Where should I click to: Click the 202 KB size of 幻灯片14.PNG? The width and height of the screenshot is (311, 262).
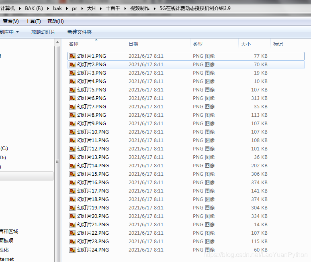pyautogui.click(x=259, y=166)
